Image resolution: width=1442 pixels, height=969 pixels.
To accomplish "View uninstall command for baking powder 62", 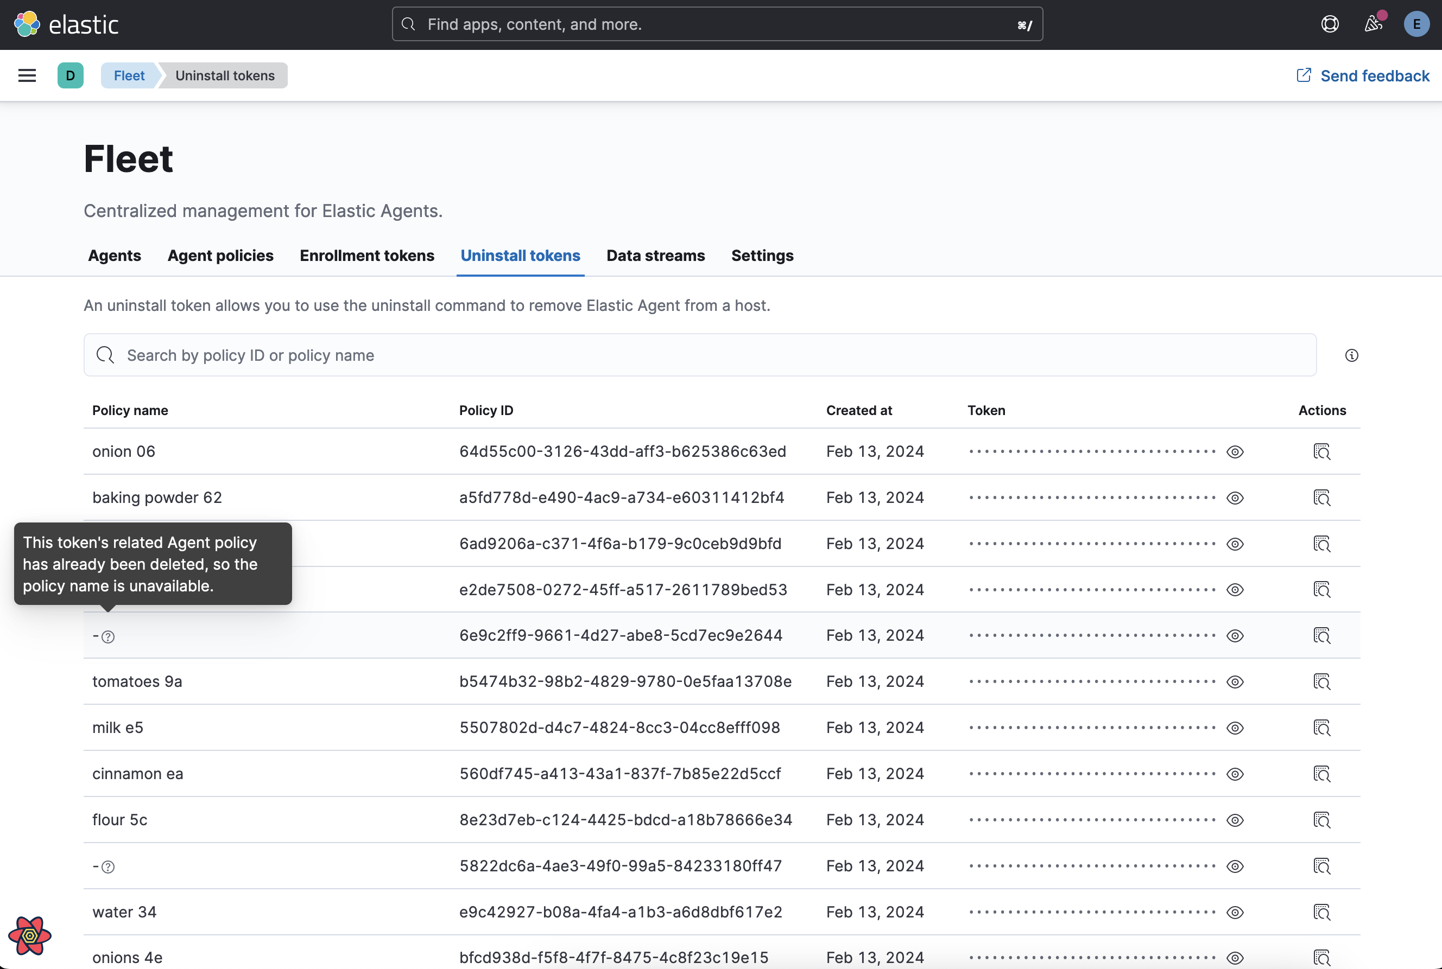I will click(x=1321, y=498).
